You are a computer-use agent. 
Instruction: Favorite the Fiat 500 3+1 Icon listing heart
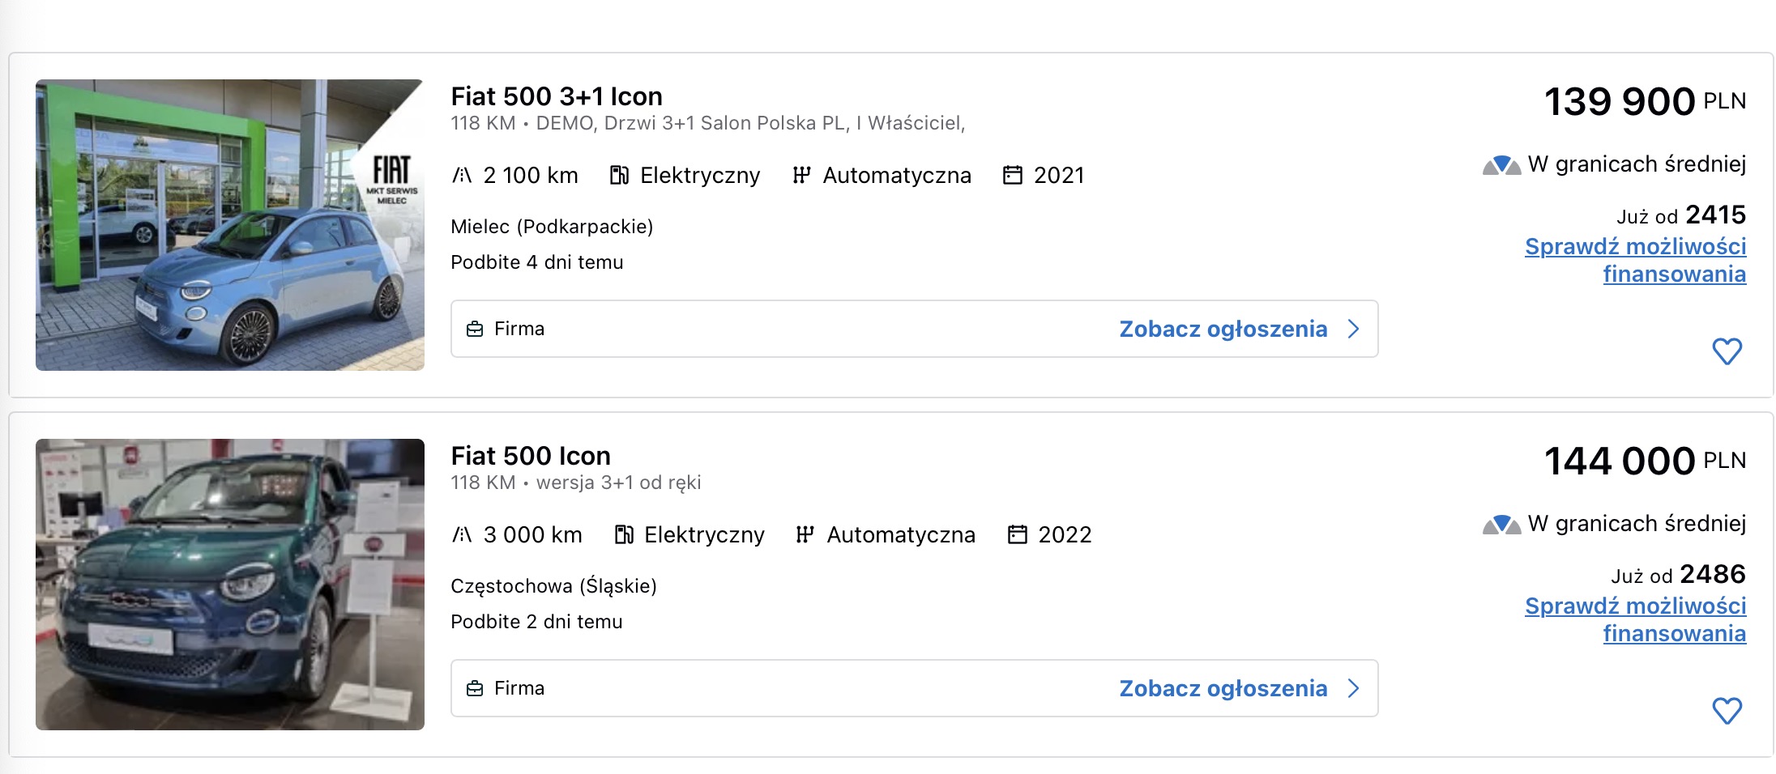point(1727,351)
